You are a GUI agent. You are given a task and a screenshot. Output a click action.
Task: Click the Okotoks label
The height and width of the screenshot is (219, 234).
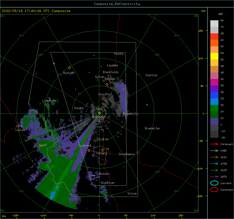pos(104,174)
